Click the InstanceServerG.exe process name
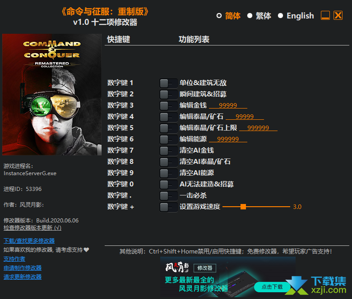The height and width of the screenshot is (299, 352). click(30, 173)
